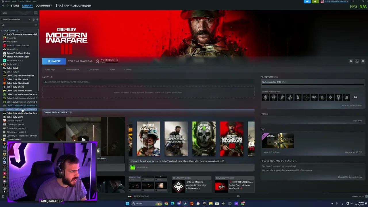The height and width of the screenshot is (207, 368).
Task: Open the Guides link
Action: point(112,70)
